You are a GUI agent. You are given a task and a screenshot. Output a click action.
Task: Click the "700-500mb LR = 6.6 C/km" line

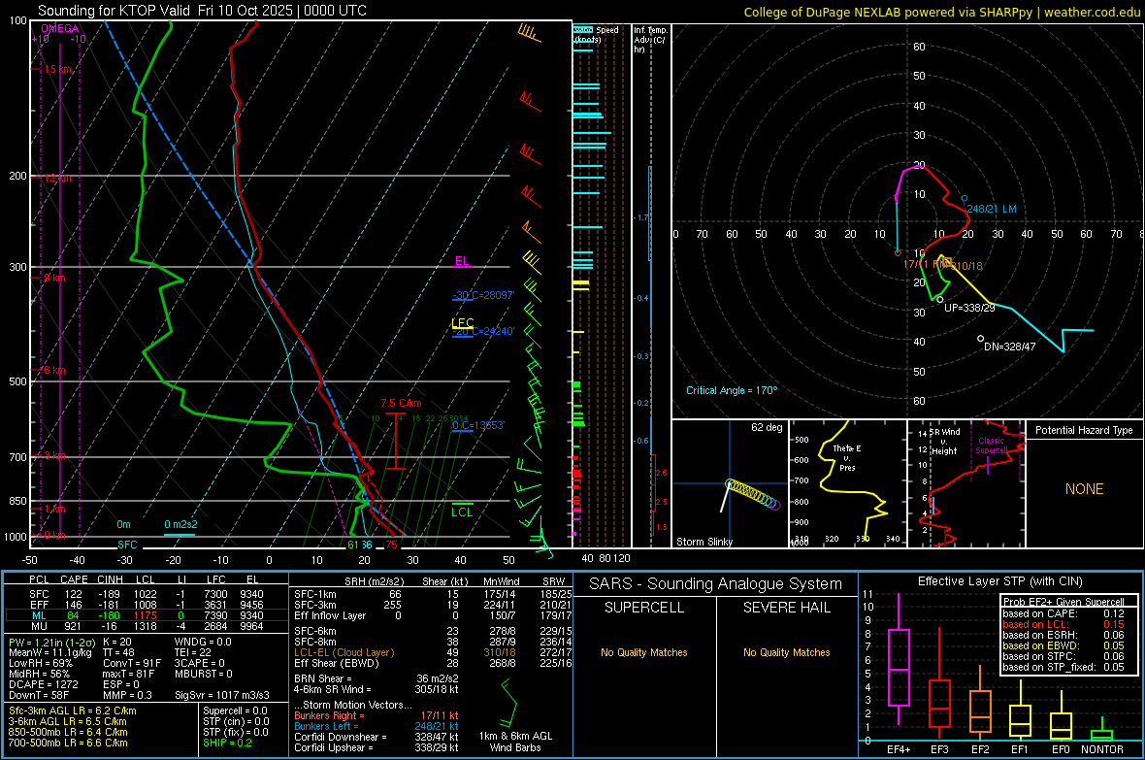68,743
